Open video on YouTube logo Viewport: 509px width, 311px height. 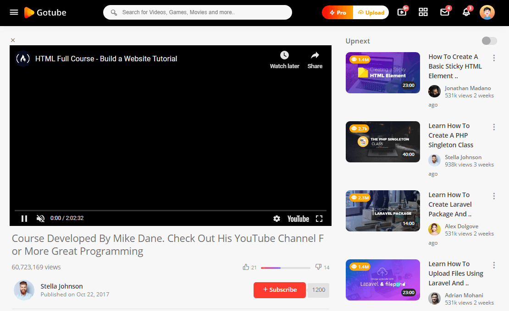[x=298, y=219]
